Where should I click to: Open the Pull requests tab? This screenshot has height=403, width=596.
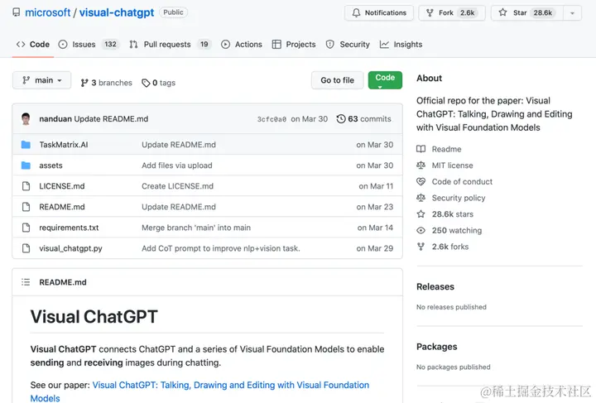(x=171, y=45)
